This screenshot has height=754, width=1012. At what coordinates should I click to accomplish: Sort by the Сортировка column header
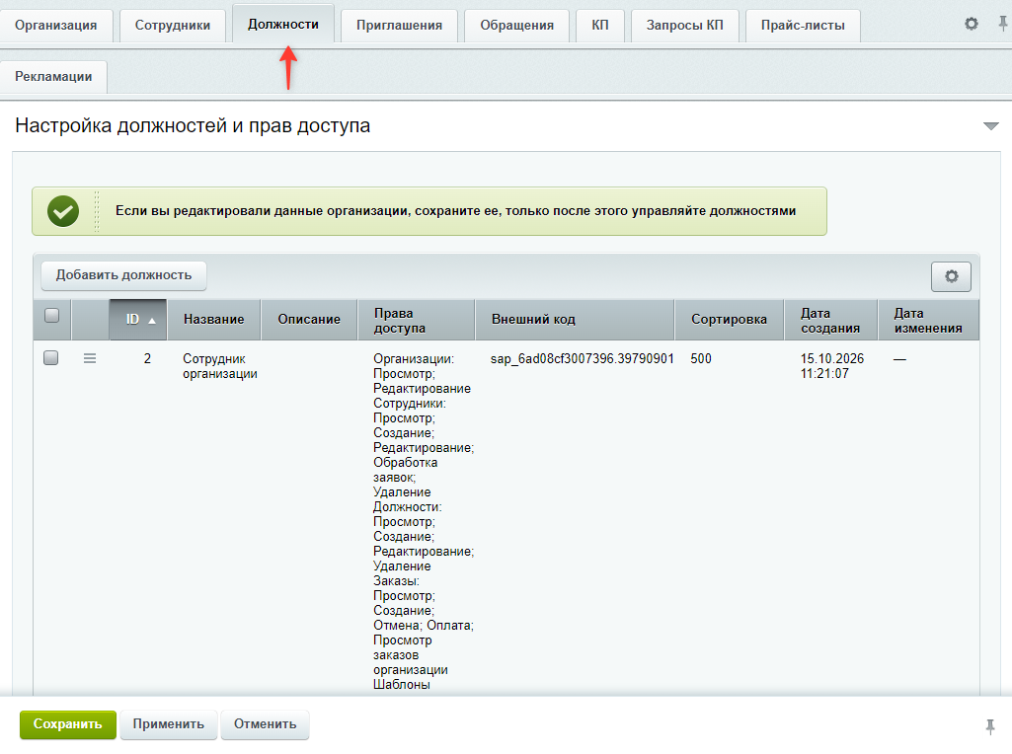click(730, 320)
